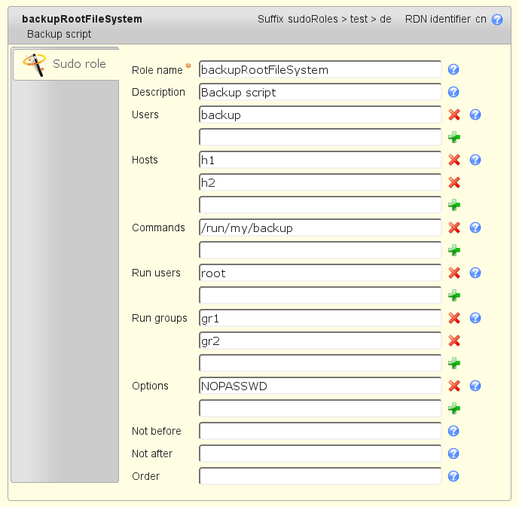519x507 pixels.
Task: Show help for RDN identifier
Action: pos(497,20)
